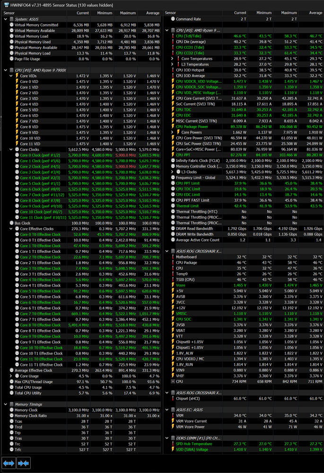
Task: Click the shrink sensor columns arrows button
Action: pos(23,463)
